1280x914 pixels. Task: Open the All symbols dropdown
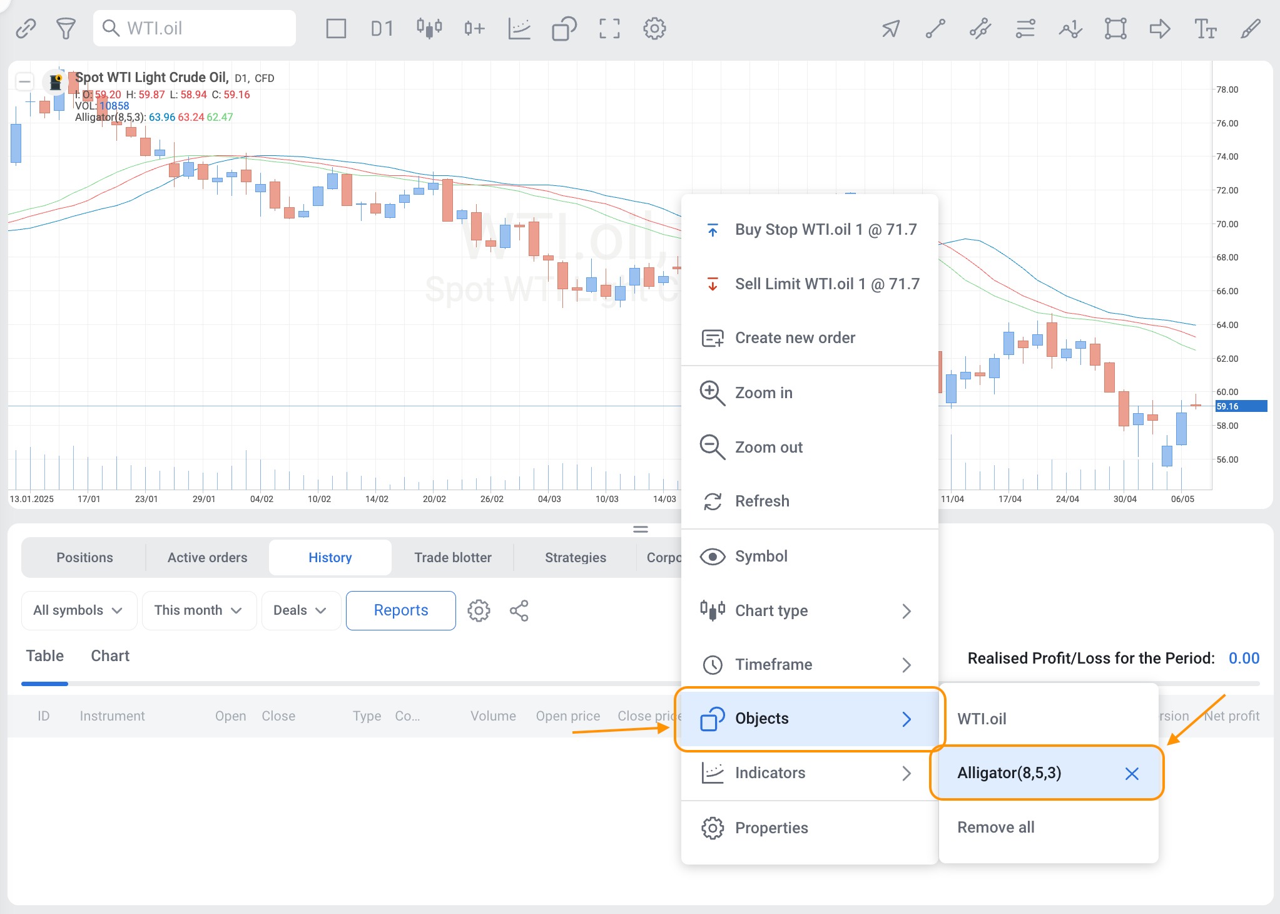pyautogui.click(x=78, y=610)
